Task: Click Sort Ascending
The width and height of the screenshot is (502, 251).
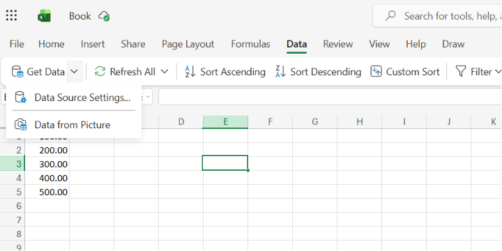Action: [x=225, y=72]
